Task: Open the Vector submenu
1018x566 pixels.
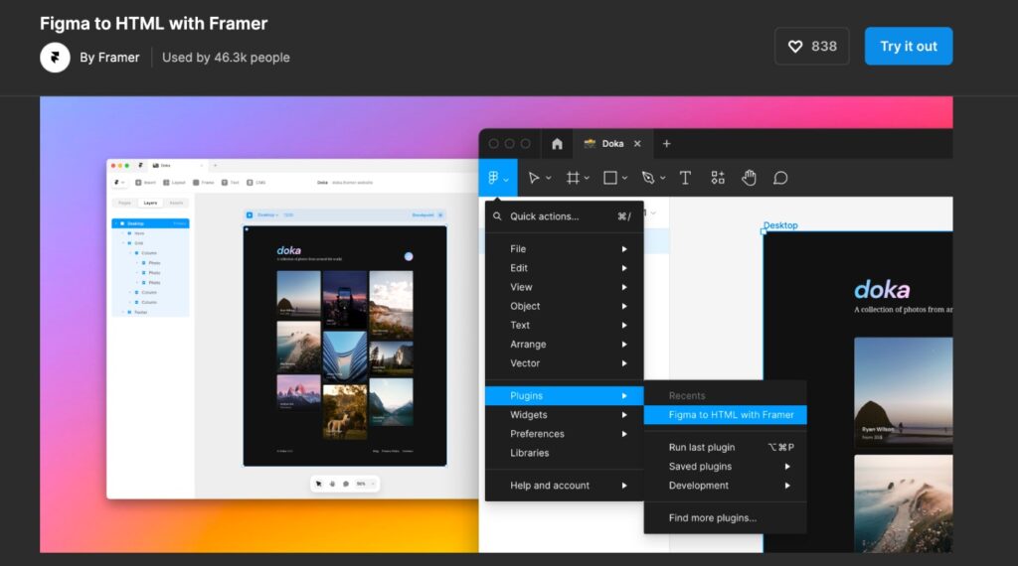Action: tap(565, 363)
